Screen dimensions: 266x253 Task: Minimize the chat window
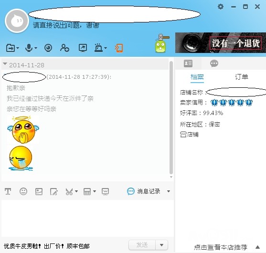click(234, 7)
